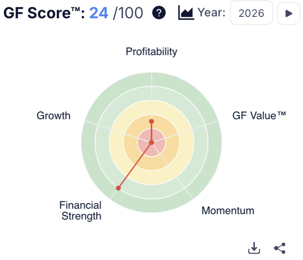Open the GF Score help question mark
This screenshot has width=303, height=260.
click(159, 13)
